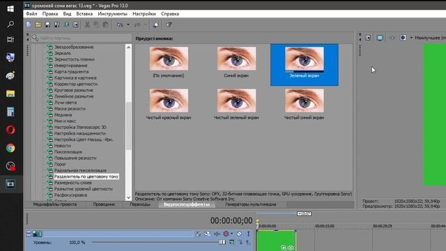Click the green clip on timeline
This screenshot has height=251, width=446.
(x=276, y=241)
